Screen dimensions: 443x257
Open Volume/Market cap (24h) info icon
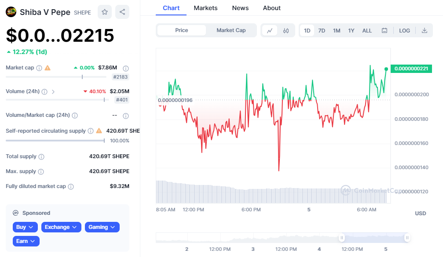pyautogui.click(x=75, y=116)
